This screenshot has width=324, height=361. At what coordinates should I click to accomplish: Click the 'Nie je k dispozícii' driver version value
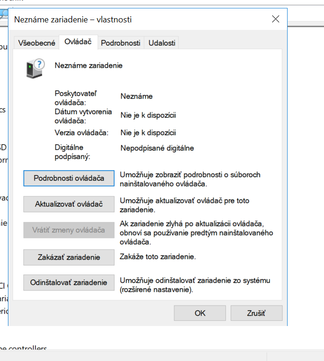[148, 133]
